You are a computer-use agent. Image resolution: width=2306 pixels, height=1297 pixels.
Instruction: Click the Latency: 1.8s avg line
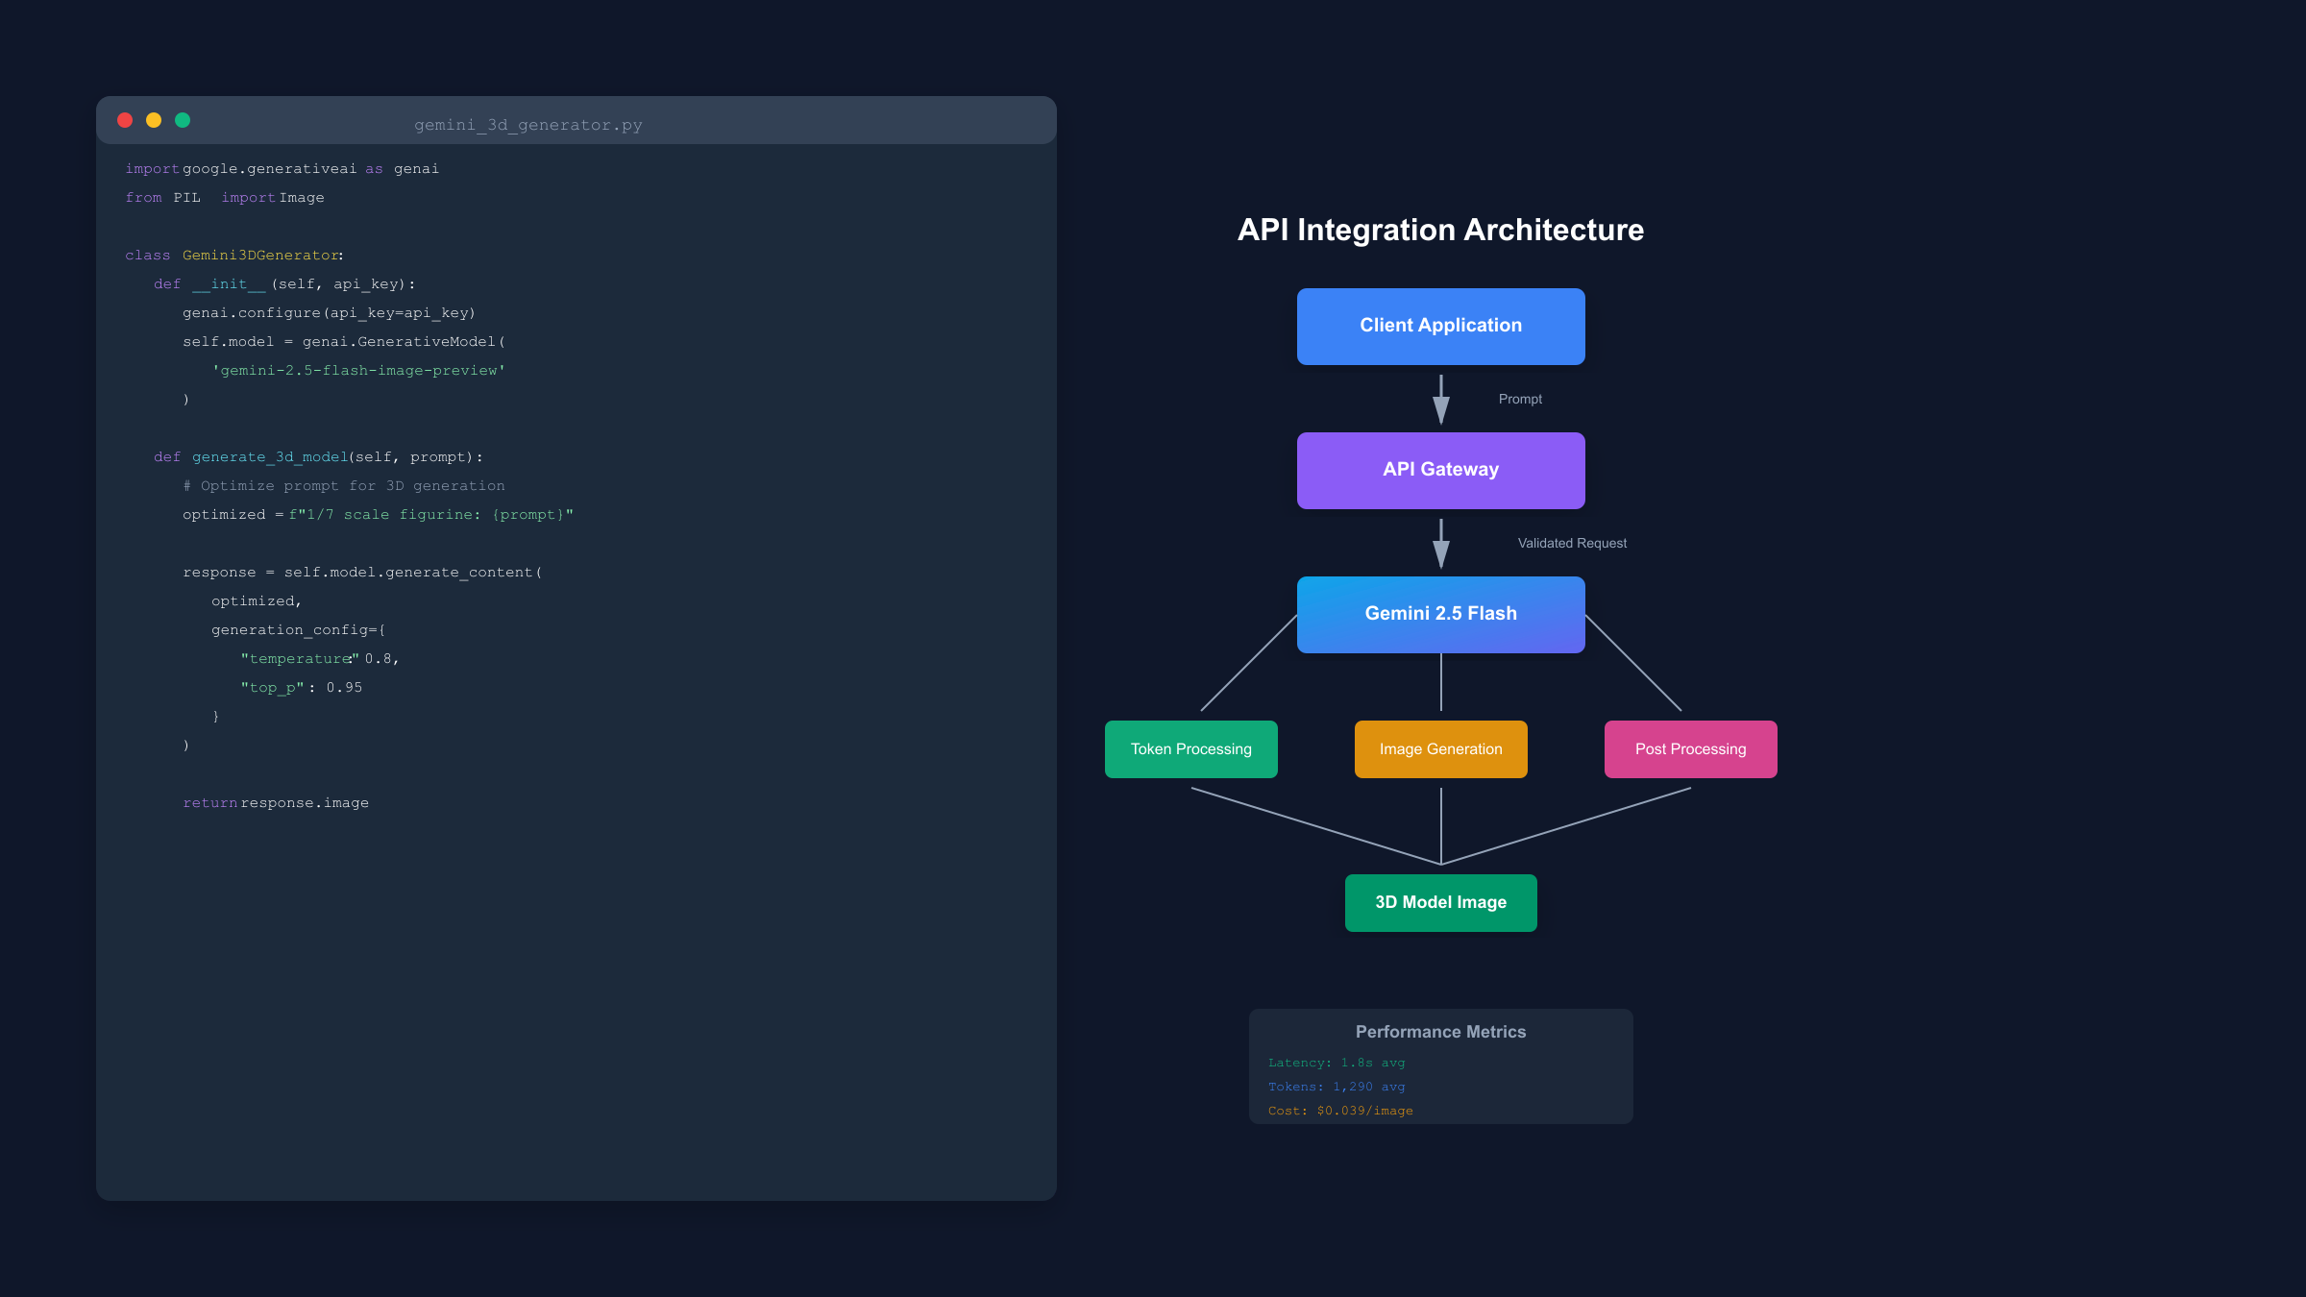[1337, 1063]
